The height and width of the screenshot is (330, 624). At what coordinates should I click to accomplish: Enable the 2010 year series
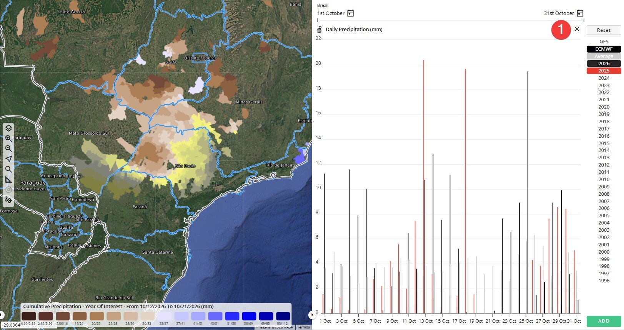604,180
